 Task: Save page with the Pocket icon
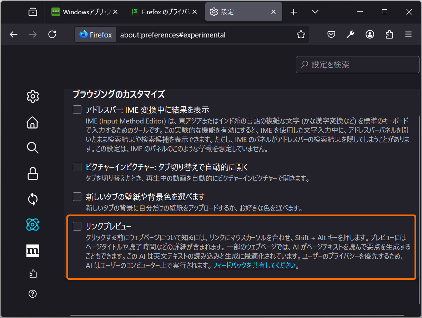(331, 34)
